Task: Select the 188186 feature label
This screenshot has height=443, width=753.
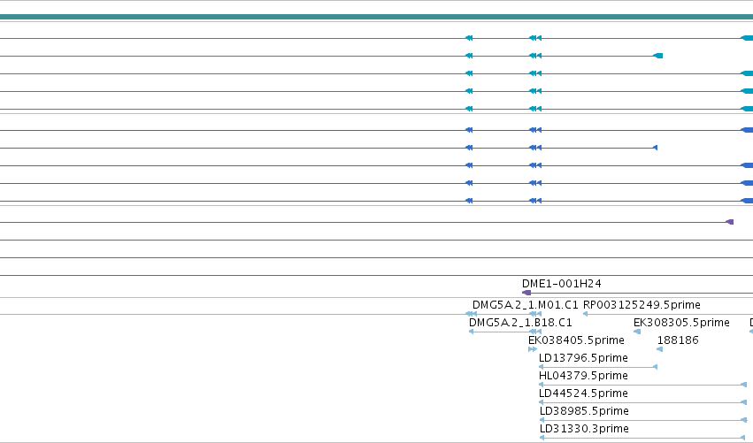Action: (x=678, y=340)
